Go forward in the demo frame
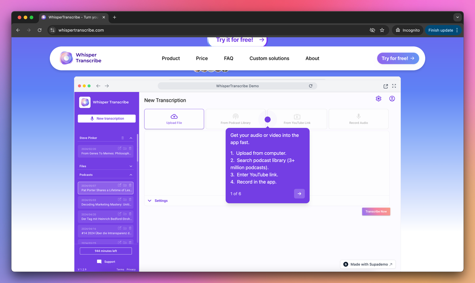The image size is (475, 283). coord(107,86)
